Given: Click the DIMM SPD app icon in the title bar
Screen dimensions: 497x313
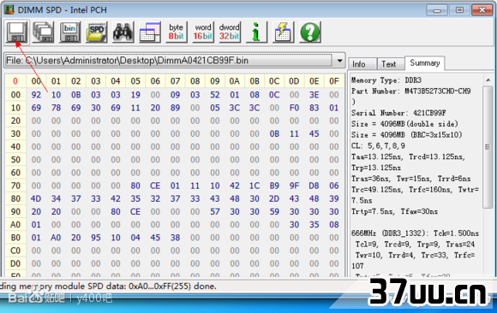Looking at the screenshot, I should (x=9, y=9).
